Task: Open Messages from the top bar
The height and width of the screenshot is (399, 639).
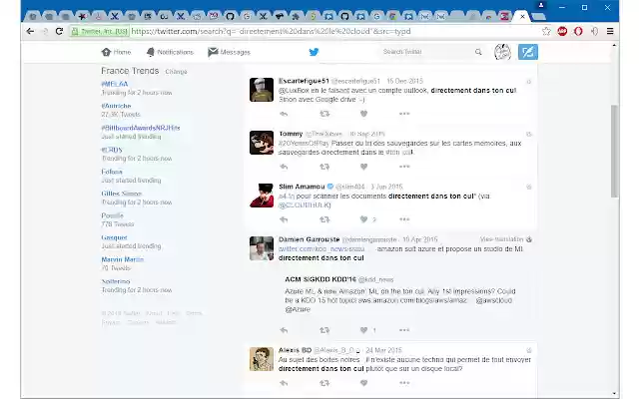Action: click(x=229, y=52)
